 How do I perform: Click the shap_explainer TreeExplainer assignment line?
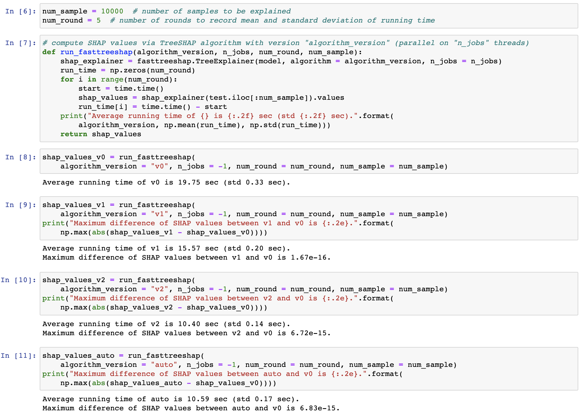click(281, 61)
